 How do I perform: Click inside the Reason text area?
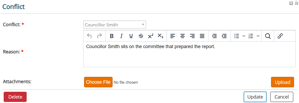[189, 54]
